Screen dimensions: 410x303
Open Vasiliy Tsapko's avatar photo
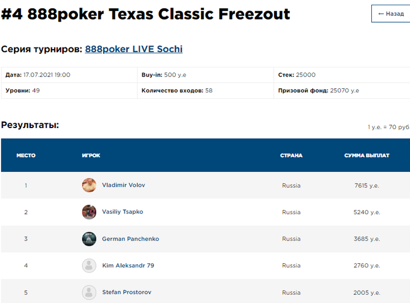coord(89,212)
